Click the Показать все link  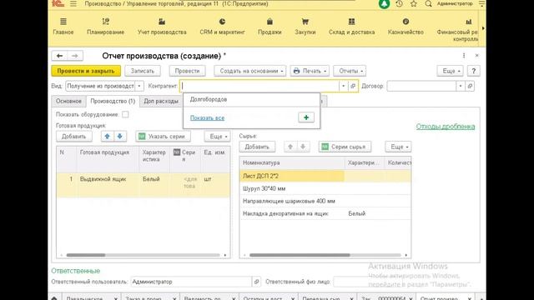pyautogui.click(x=207, y=117)
